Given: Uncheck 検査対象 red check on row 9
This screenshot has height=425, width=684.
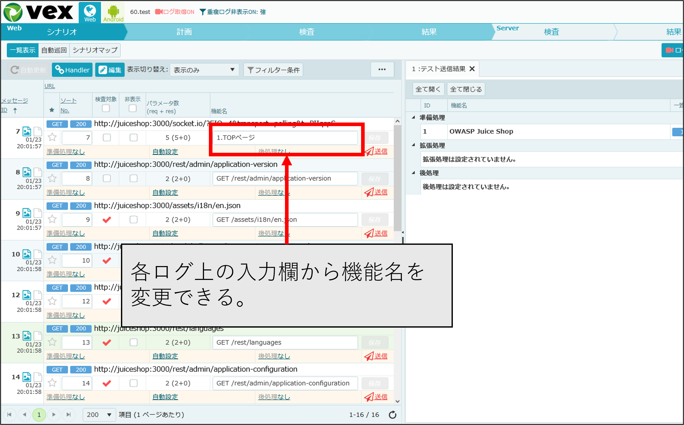Looking at the screenshot, I should pyautogui.click(x=107, y=219).
